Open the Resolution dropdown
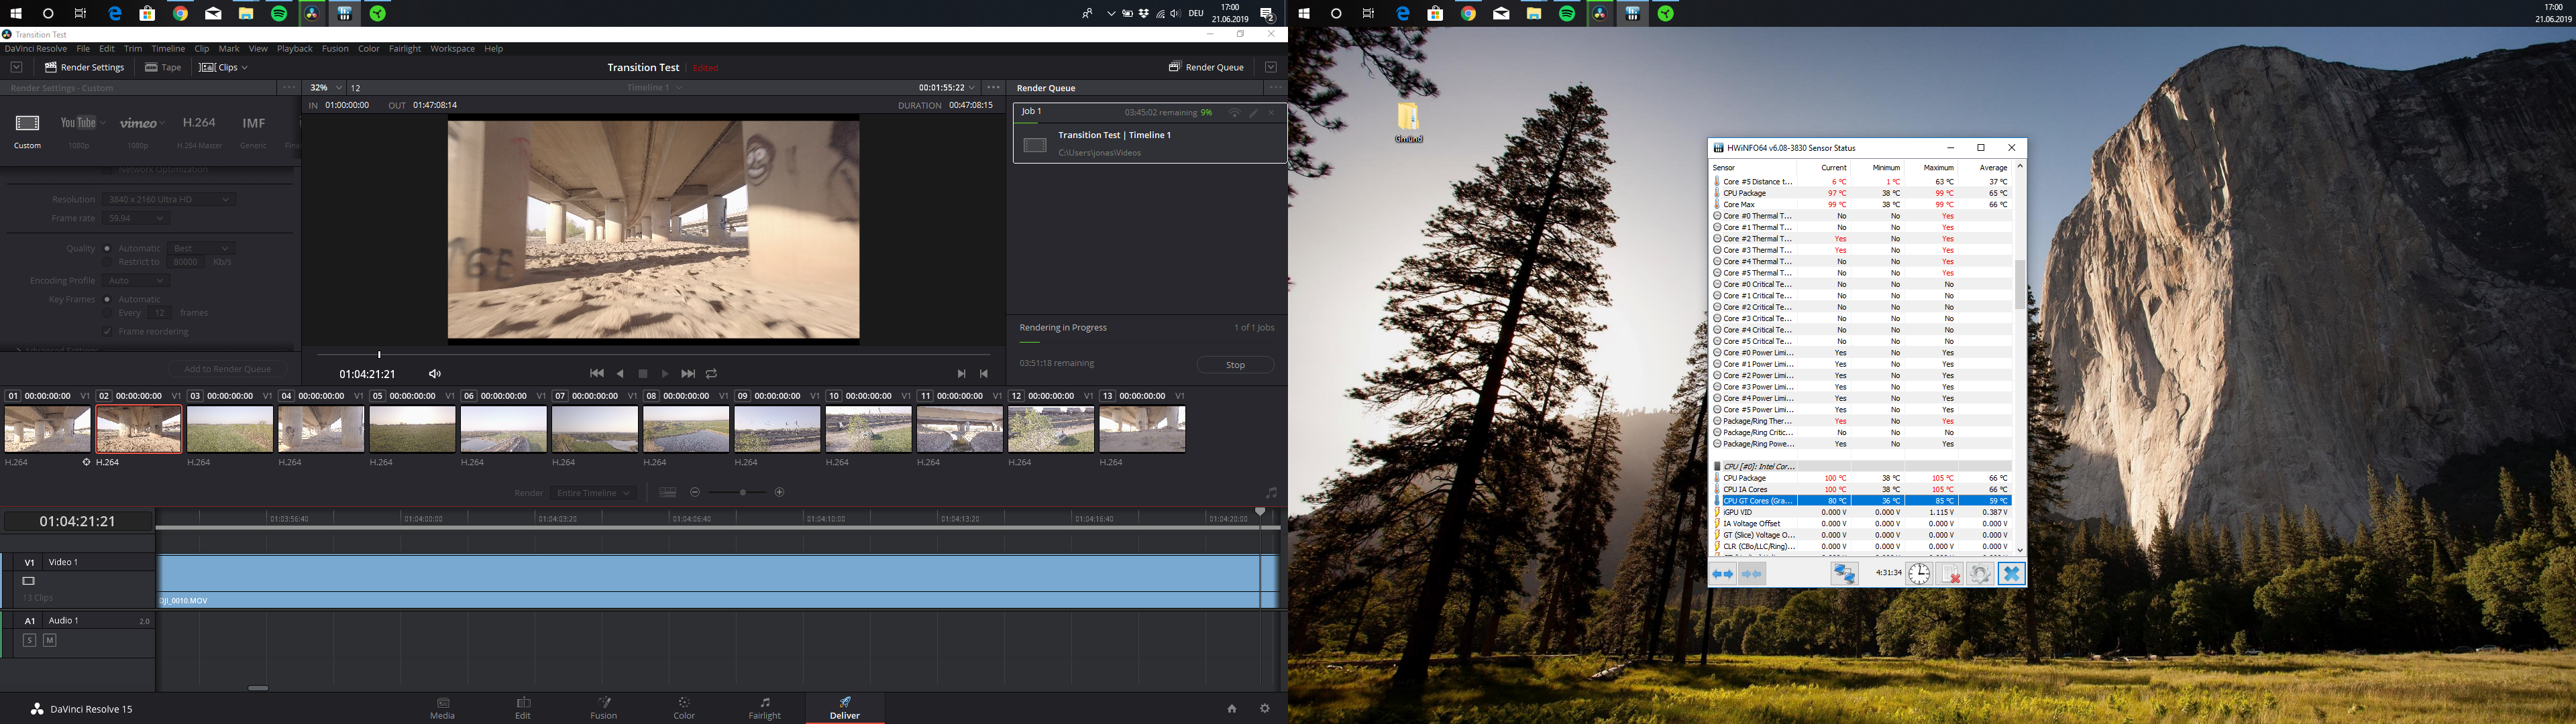 pos(170,199)
